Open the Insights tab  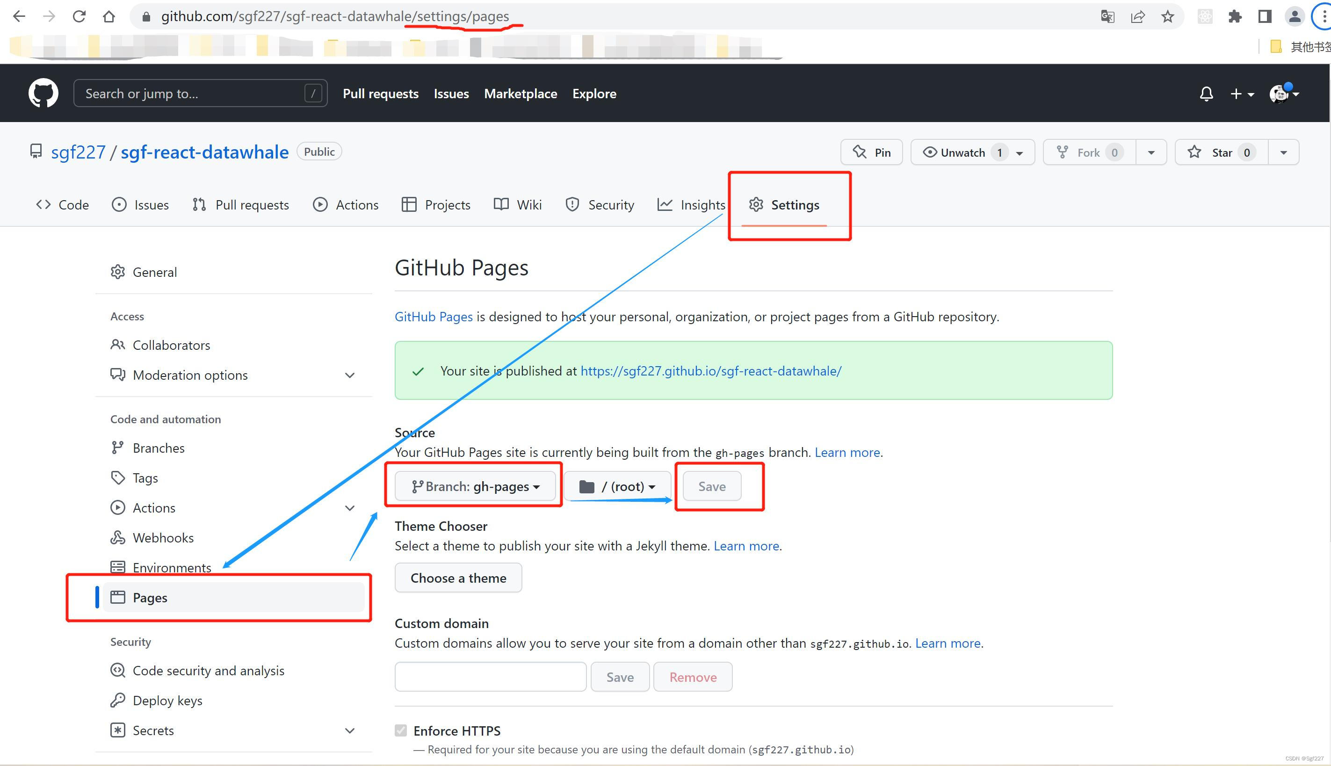click(x=691, y=205)
